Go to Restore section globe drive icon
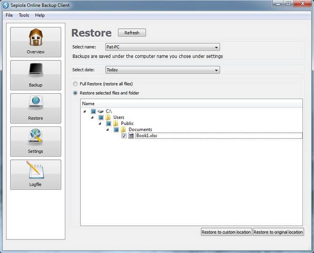 click(35, 102)
